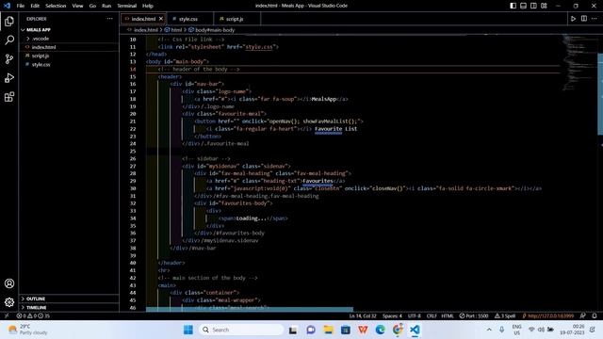
Task: Select script.js in the Explorer
Action: pos(41,56)
